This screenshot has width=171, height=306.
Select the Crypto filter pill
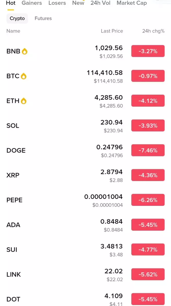tap(17, 18)
